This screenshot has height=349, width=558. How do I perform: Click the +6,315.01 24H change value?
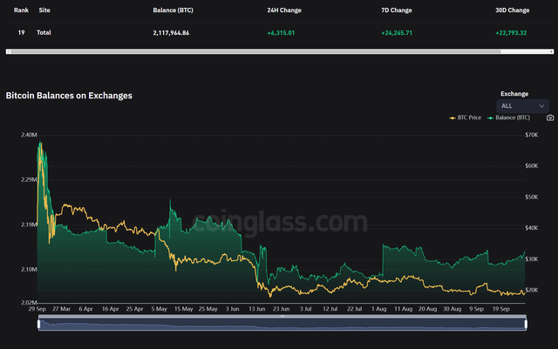pyautogui.click(x=281, y=33)
